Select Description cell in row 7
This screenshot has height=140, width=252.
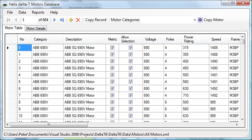click(x=85, y=95)
